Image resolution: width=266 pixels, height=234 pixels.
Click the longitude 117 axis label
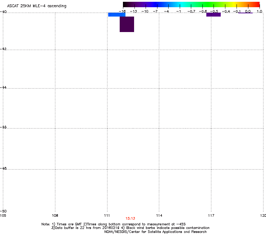pyautogui.click(x=211, y=216)
